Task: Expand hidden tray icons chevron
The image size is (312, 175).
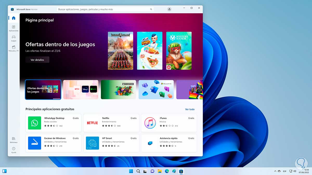Action: tap(275, 171)
